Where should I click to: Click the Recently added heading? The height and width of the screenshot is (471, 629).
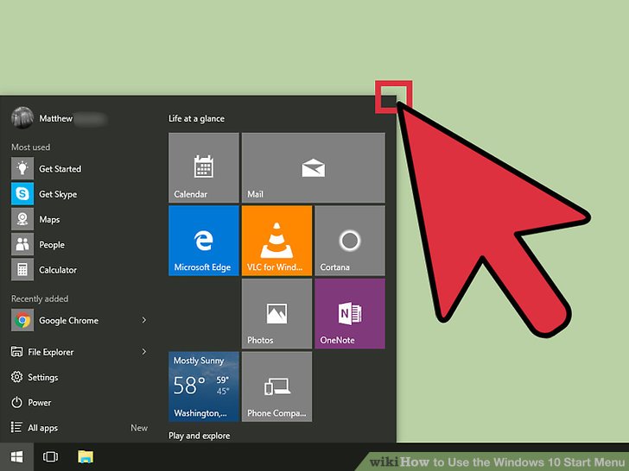tap(40, 298)
